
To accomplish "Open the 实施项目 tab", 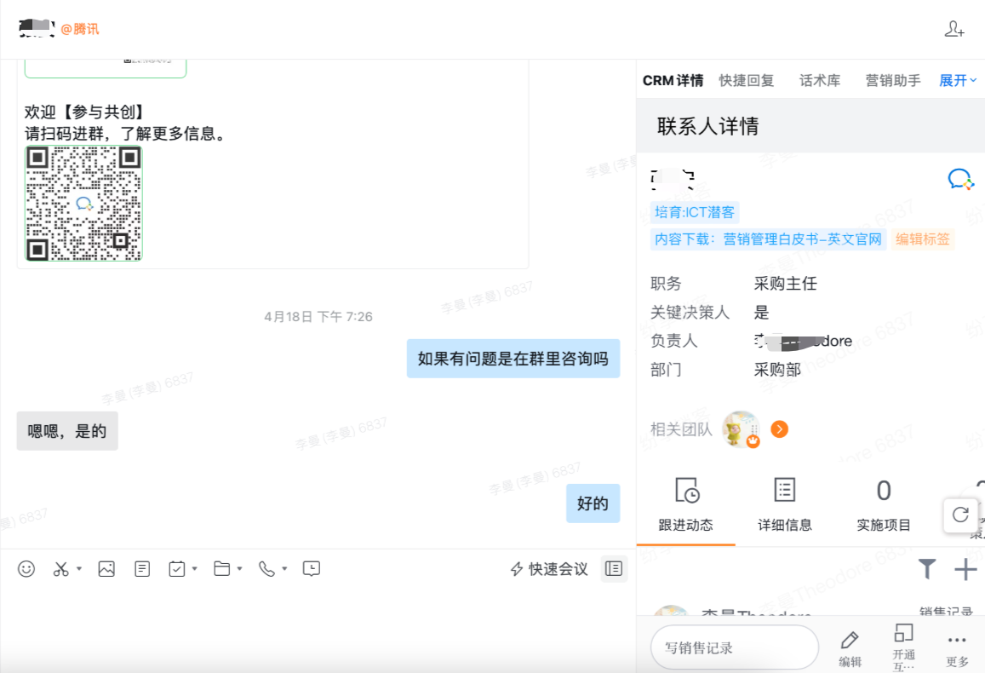I will 884,505.
